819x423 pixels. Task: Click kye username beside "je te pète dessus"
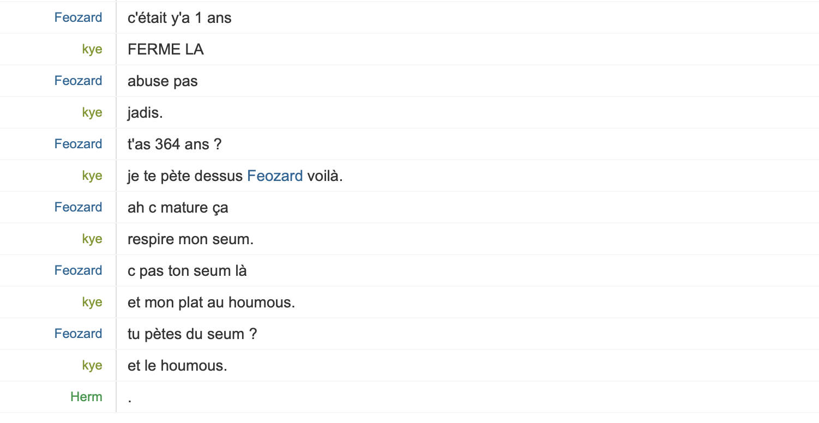pyautogui.click(x=92, y=176)
